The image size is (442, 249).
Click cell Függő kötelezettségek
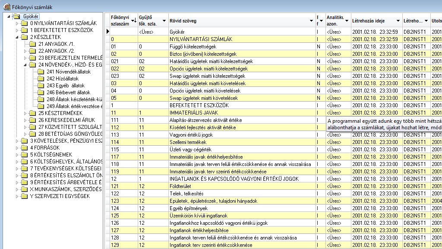pos(242,47)
